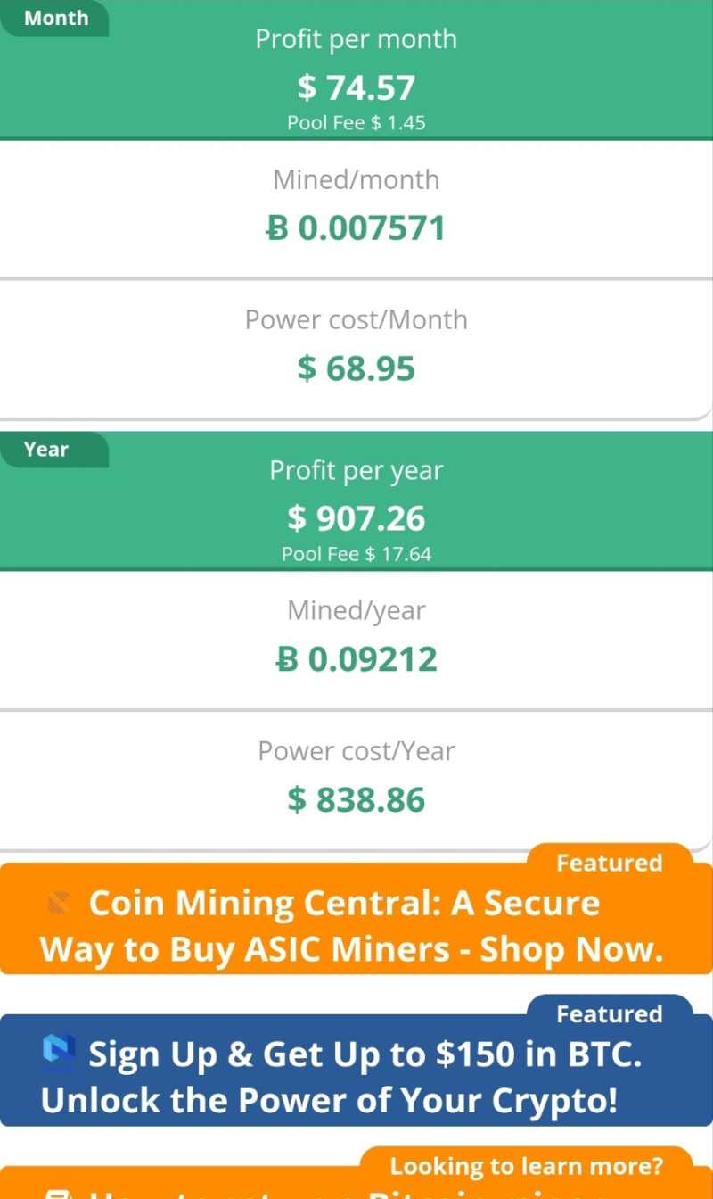Click the Pool Fee $17.64 text
The width and height of the screenshot is (713, 1199).
coord(356,554)
